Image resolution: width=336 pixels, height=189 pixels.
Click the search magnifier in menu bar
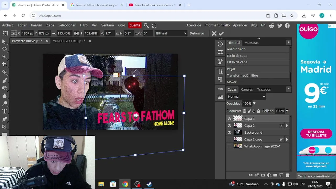pos(146,25)
